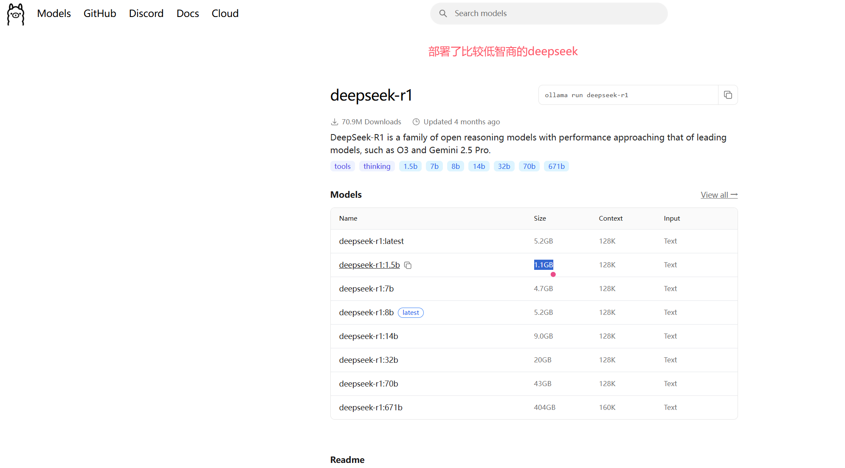Go to the Discord page
The image size is (845, 468).
click(146, 14)
